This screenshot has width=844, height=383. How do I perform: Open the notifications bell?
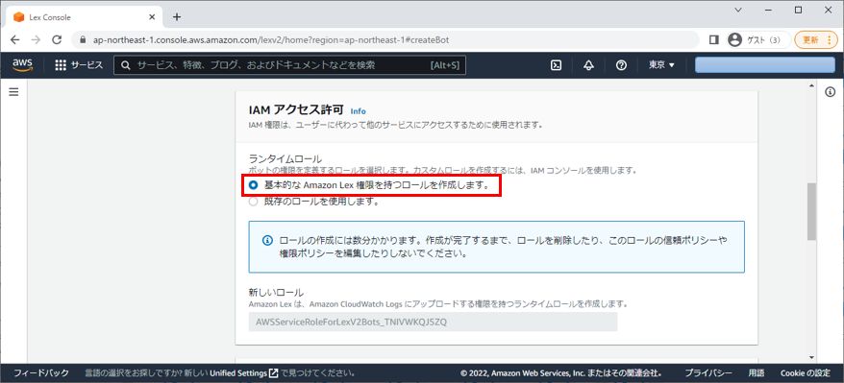(x=588, y=65)
